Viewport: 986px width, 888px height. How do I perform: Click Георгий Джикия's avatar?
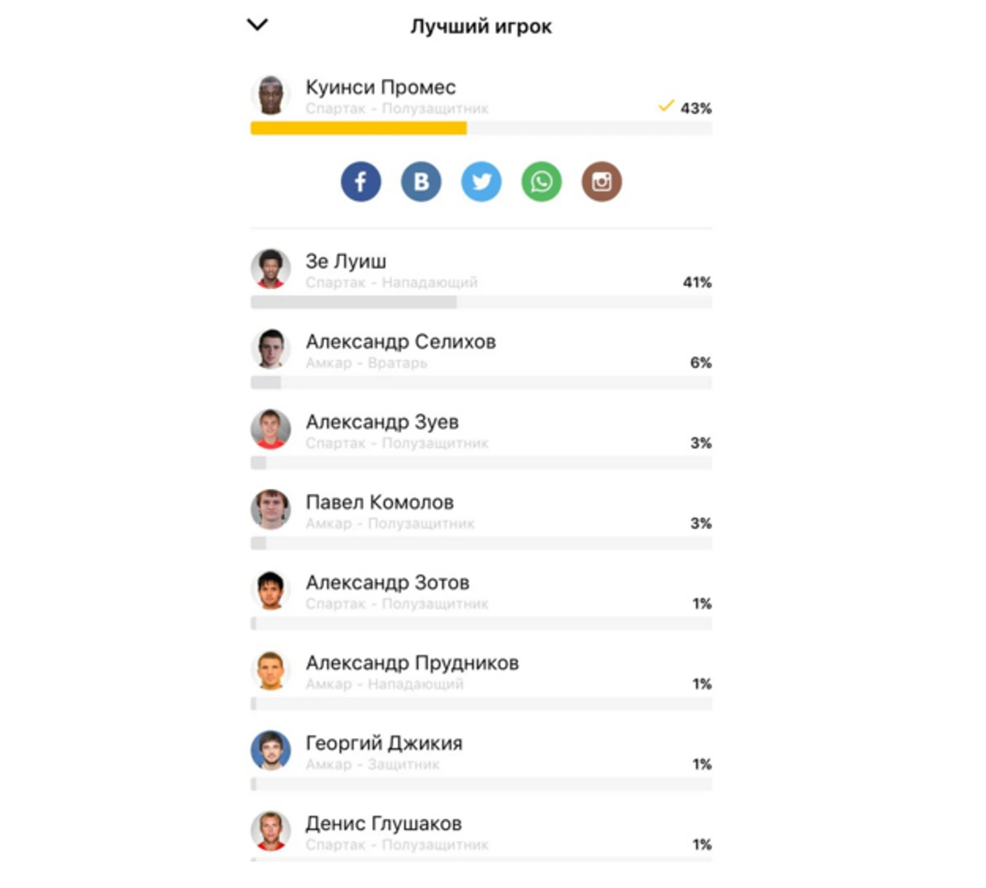271,751
